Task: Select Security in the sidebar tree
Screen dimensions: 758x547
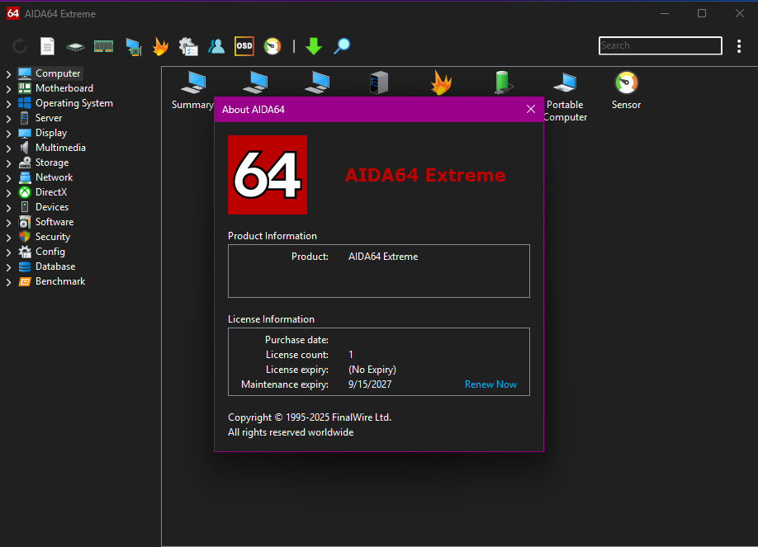Action: click(53, 237)
